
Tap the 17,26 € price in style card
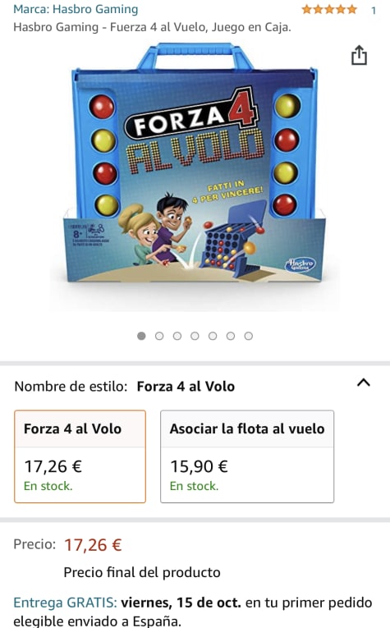pyautogui.click(x=53, y=466)
